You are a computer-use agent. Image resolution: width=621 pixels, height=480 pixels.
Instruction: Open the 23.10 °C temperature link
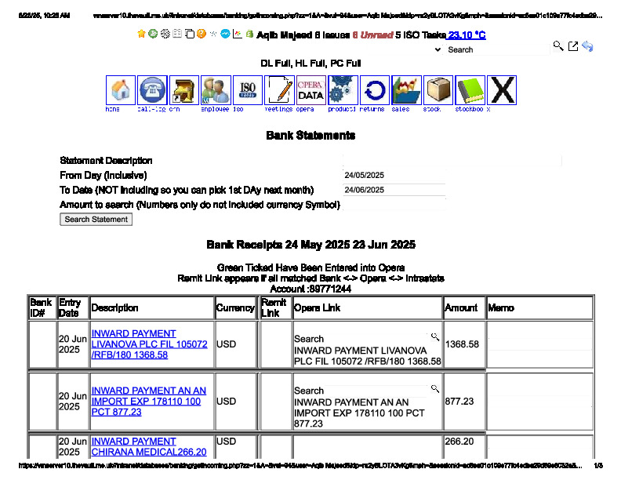pos(467,35)
